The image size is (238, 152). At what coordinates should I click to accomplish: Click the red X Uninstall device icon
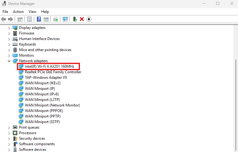(x=82, y=19)
